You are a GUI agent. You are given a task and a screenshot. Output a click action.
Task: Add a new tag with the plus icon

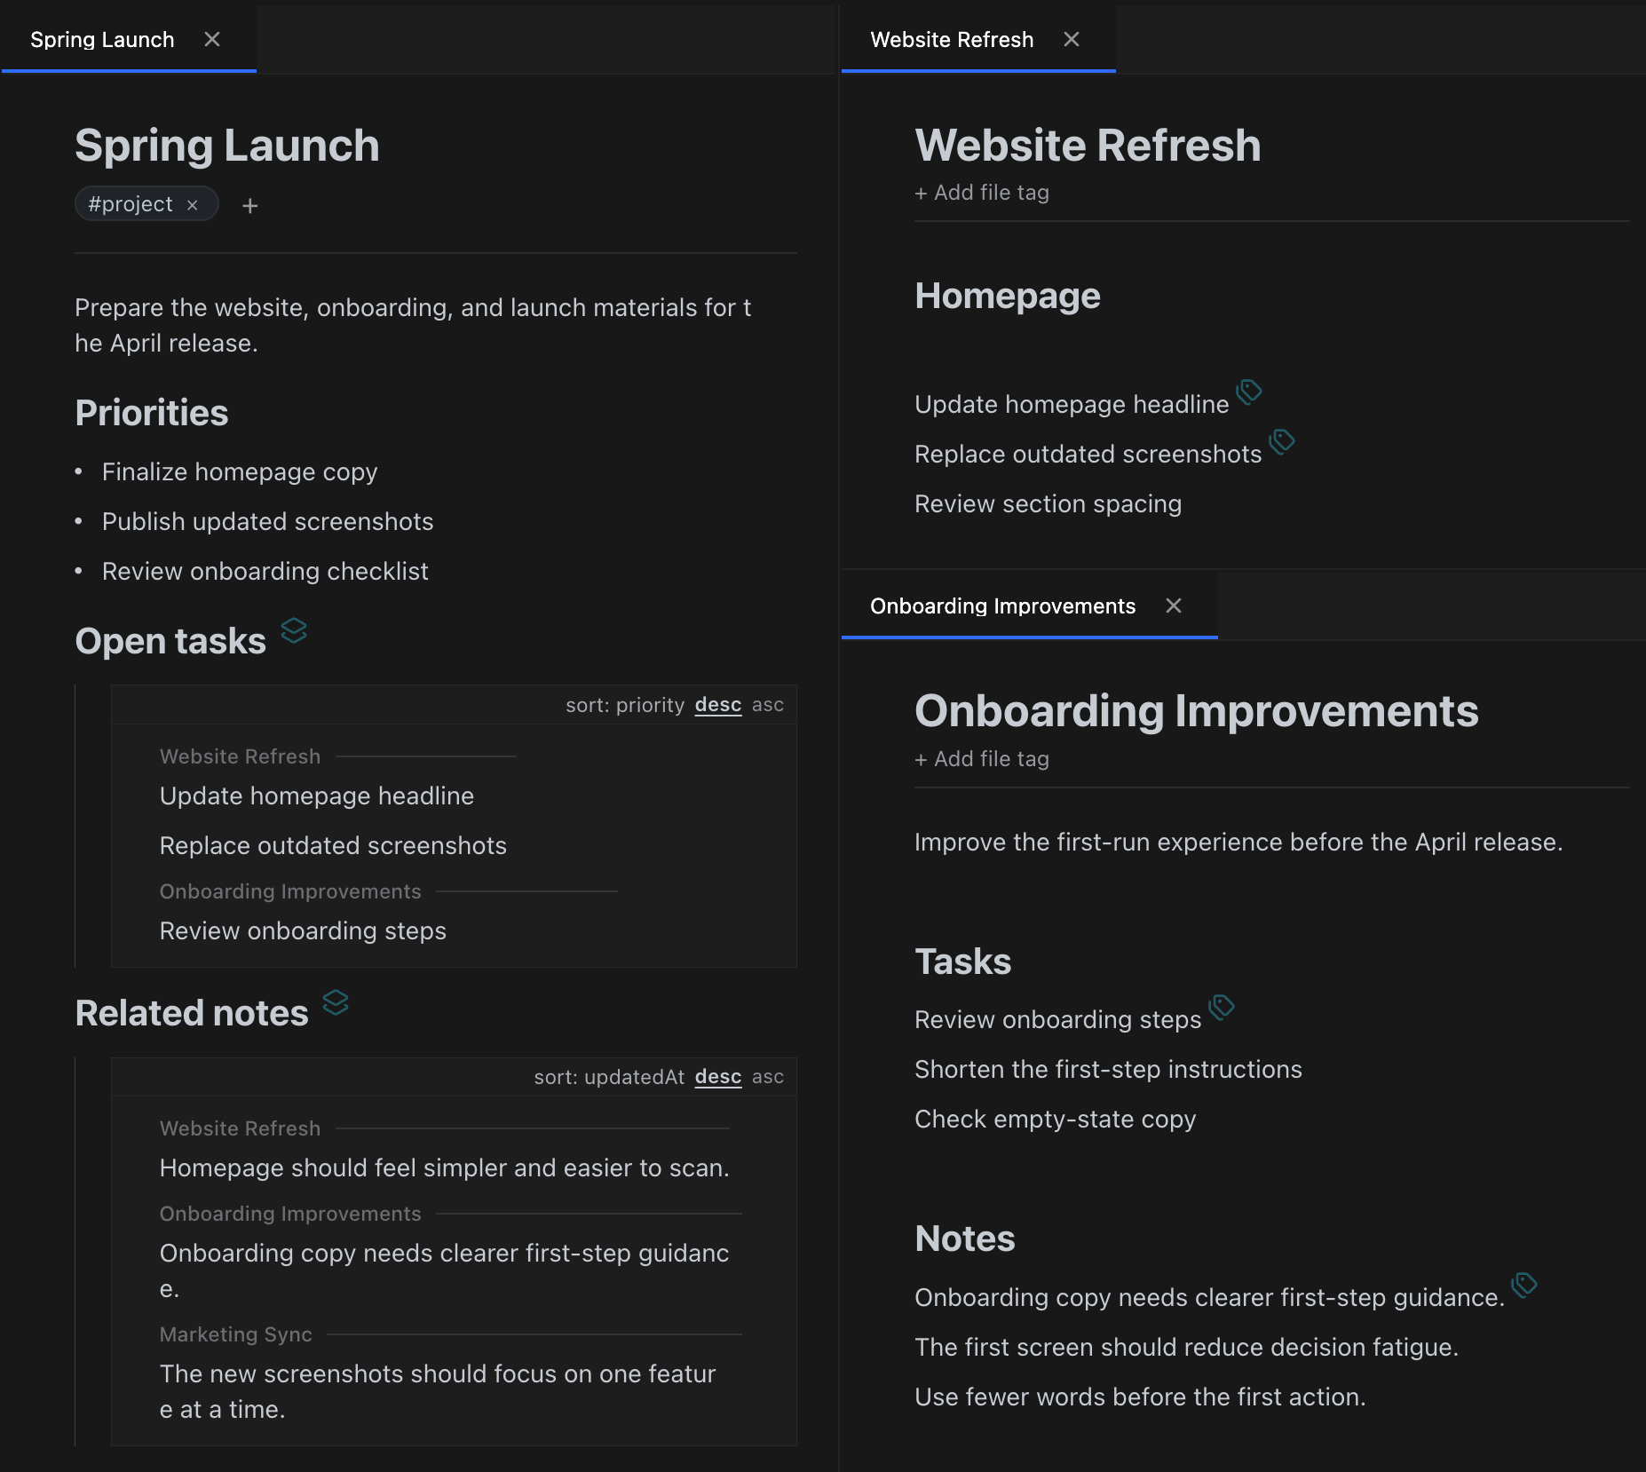coord(250,206)
